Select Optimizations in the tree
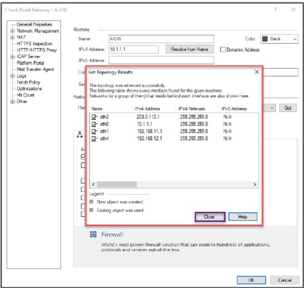This screenshot has width=304, height=288. 29,88
